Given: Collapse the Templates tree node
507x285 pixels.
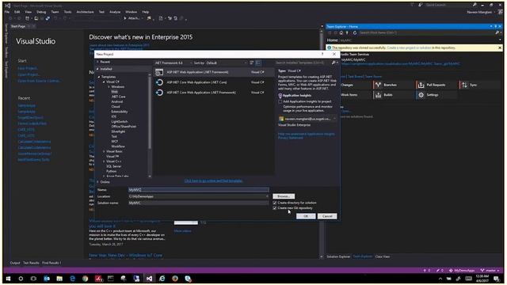Looking at the screenshot, I should tap(99, 77).
